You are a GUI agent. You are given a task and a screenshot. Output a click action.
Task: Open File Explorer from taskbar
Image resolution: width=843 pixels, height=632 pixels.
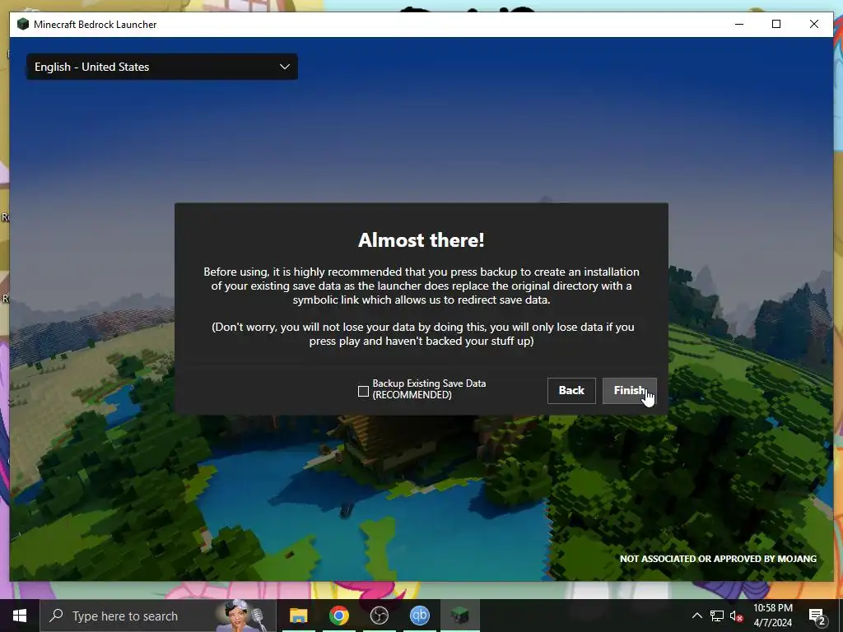click(x=298, y=616)
